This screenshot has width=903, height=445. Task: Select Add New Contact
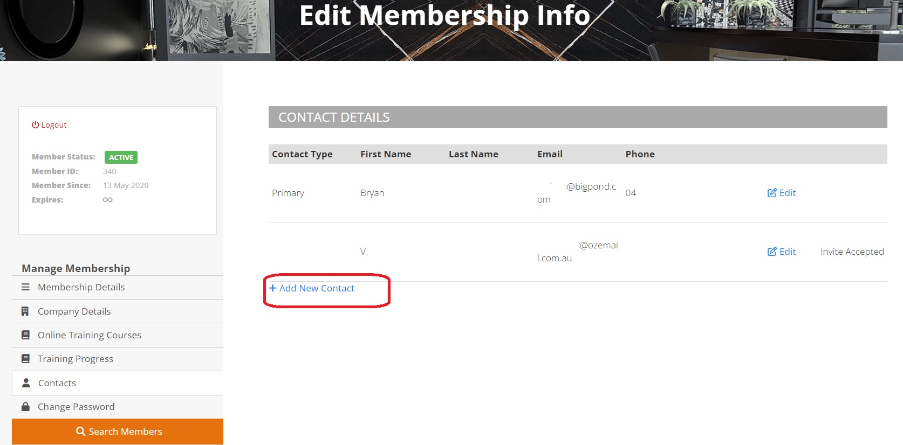(x=317, y=288)
